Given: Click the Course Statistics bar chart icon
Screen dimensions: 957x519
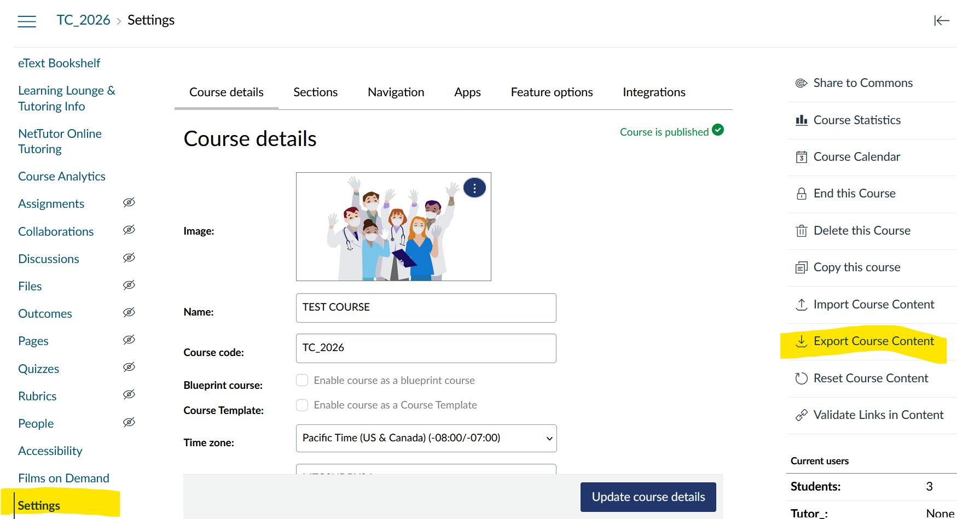Looking at the screenshot, I should (801, 120).
